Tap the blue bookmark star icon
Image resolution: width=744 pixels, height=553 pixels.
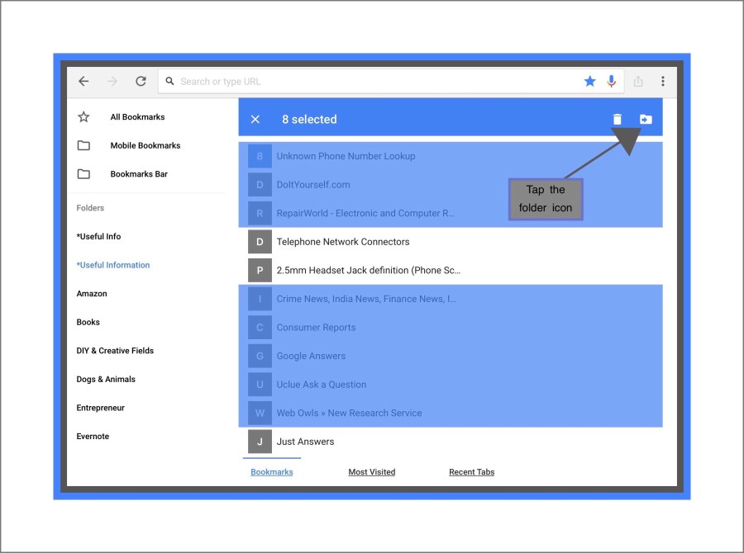589,82
